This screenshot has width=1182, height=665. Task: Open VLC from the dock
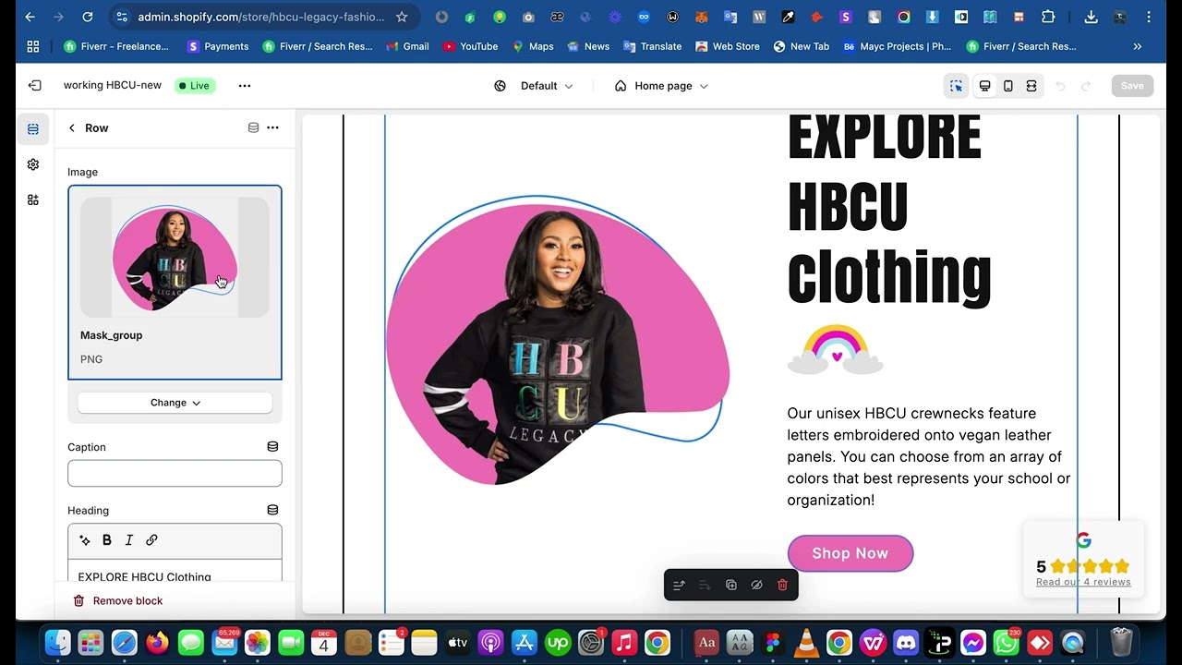point(805,642)
